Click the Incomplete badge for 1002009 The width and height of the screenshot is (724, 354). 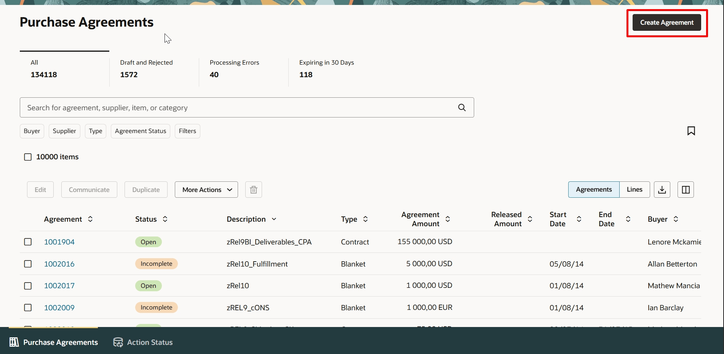click(x=157, y=308)
